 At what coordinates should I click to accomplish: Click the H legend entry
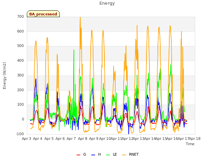pyautogui.click(x=96, y=154)
